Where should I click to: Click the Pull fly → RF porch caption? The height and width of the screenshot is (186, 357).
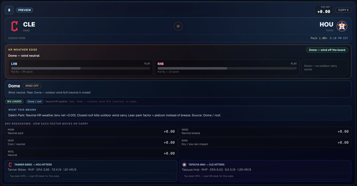click(22, 72)
